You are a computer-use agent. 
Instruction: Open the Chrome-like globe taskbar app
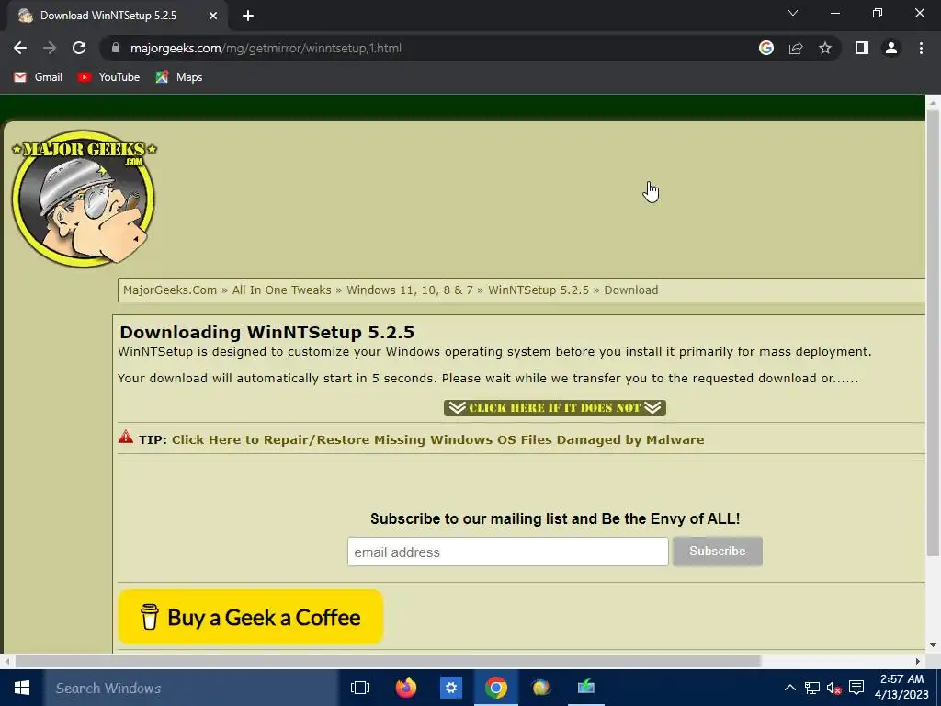tap(540, 688)
